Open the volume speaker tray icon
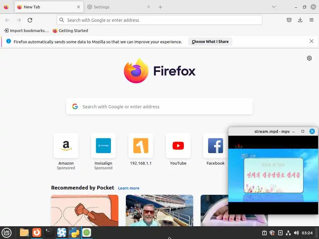This screenshot has height=239, width=319. click(296, 233)
